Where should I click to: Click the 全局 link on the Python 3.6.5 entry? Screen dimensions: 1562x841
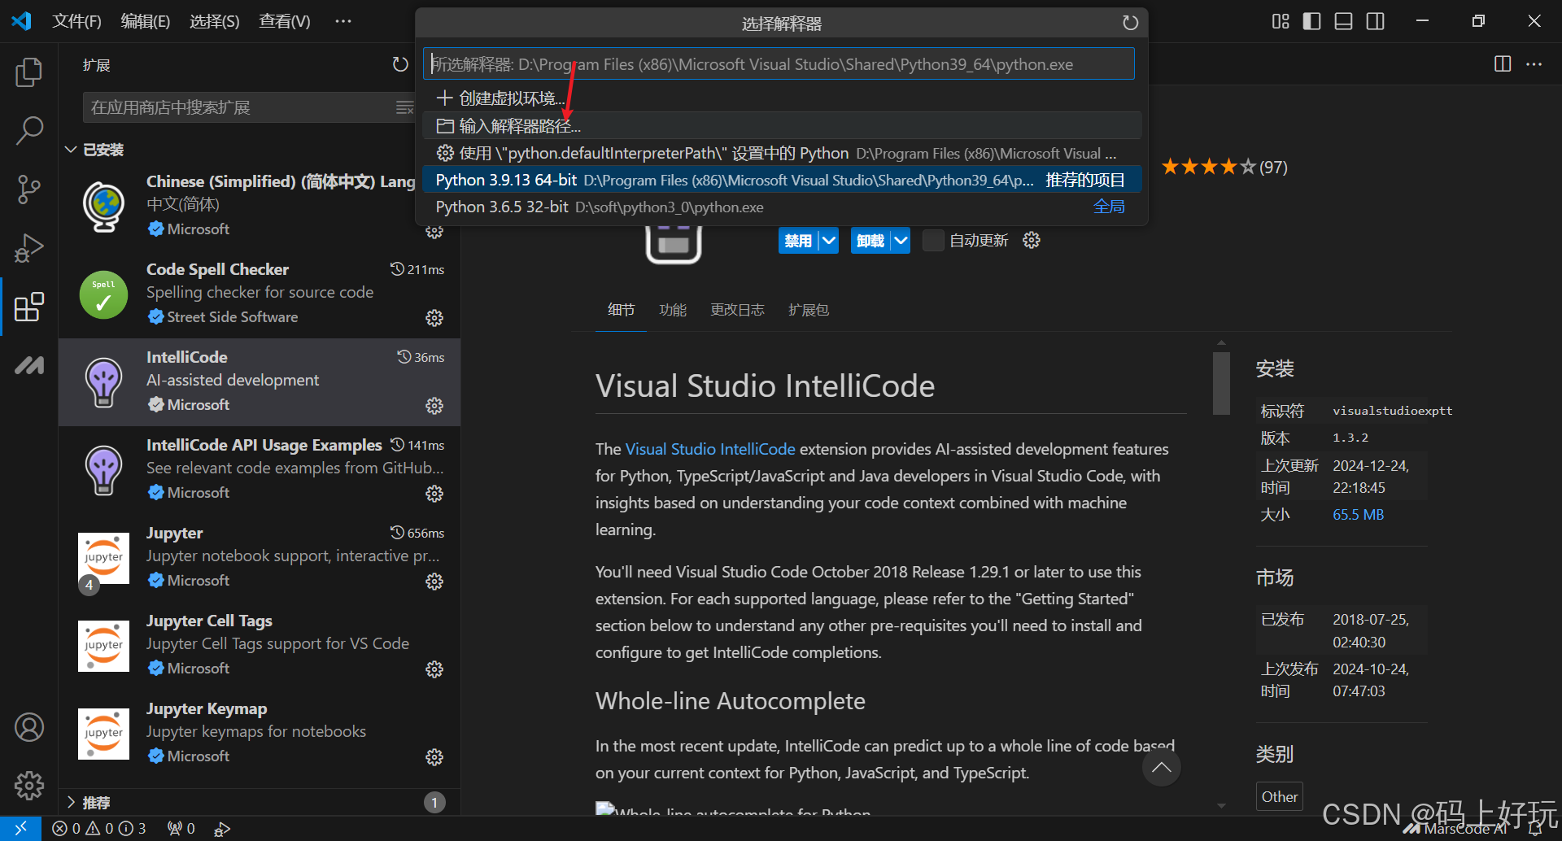point(1110,207)
